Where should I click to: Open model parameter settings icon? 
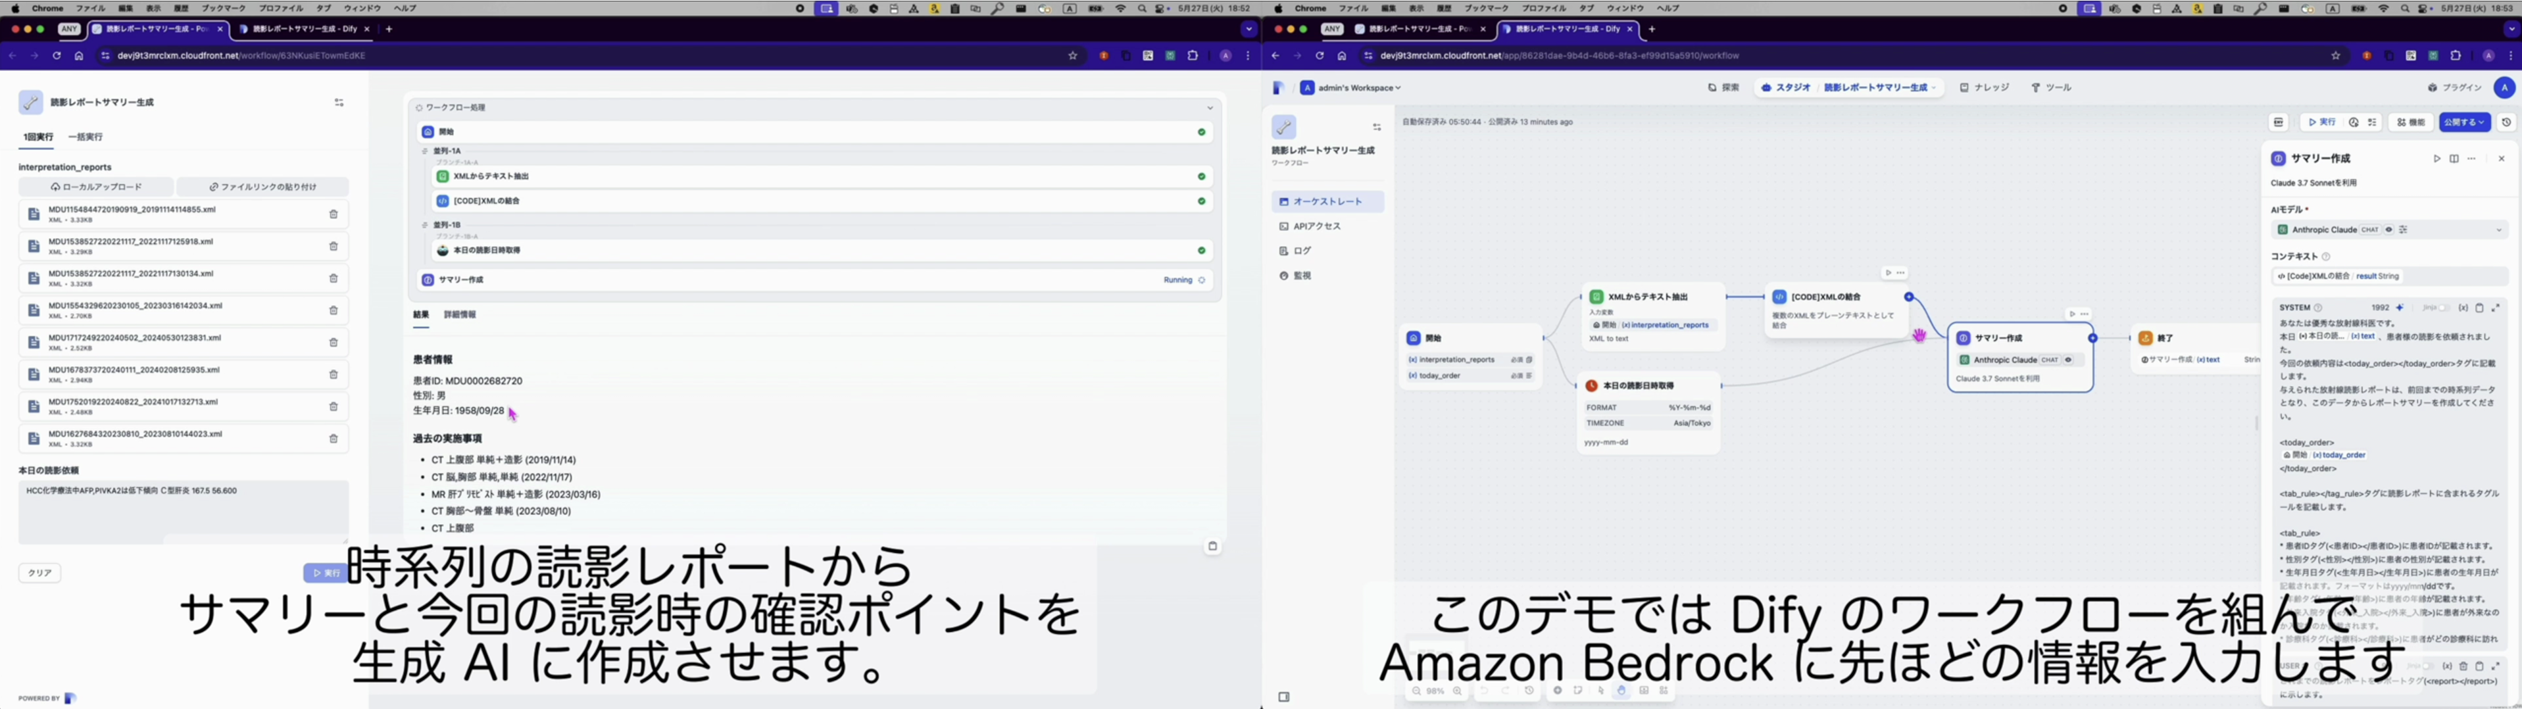(x=2404, y=230)
